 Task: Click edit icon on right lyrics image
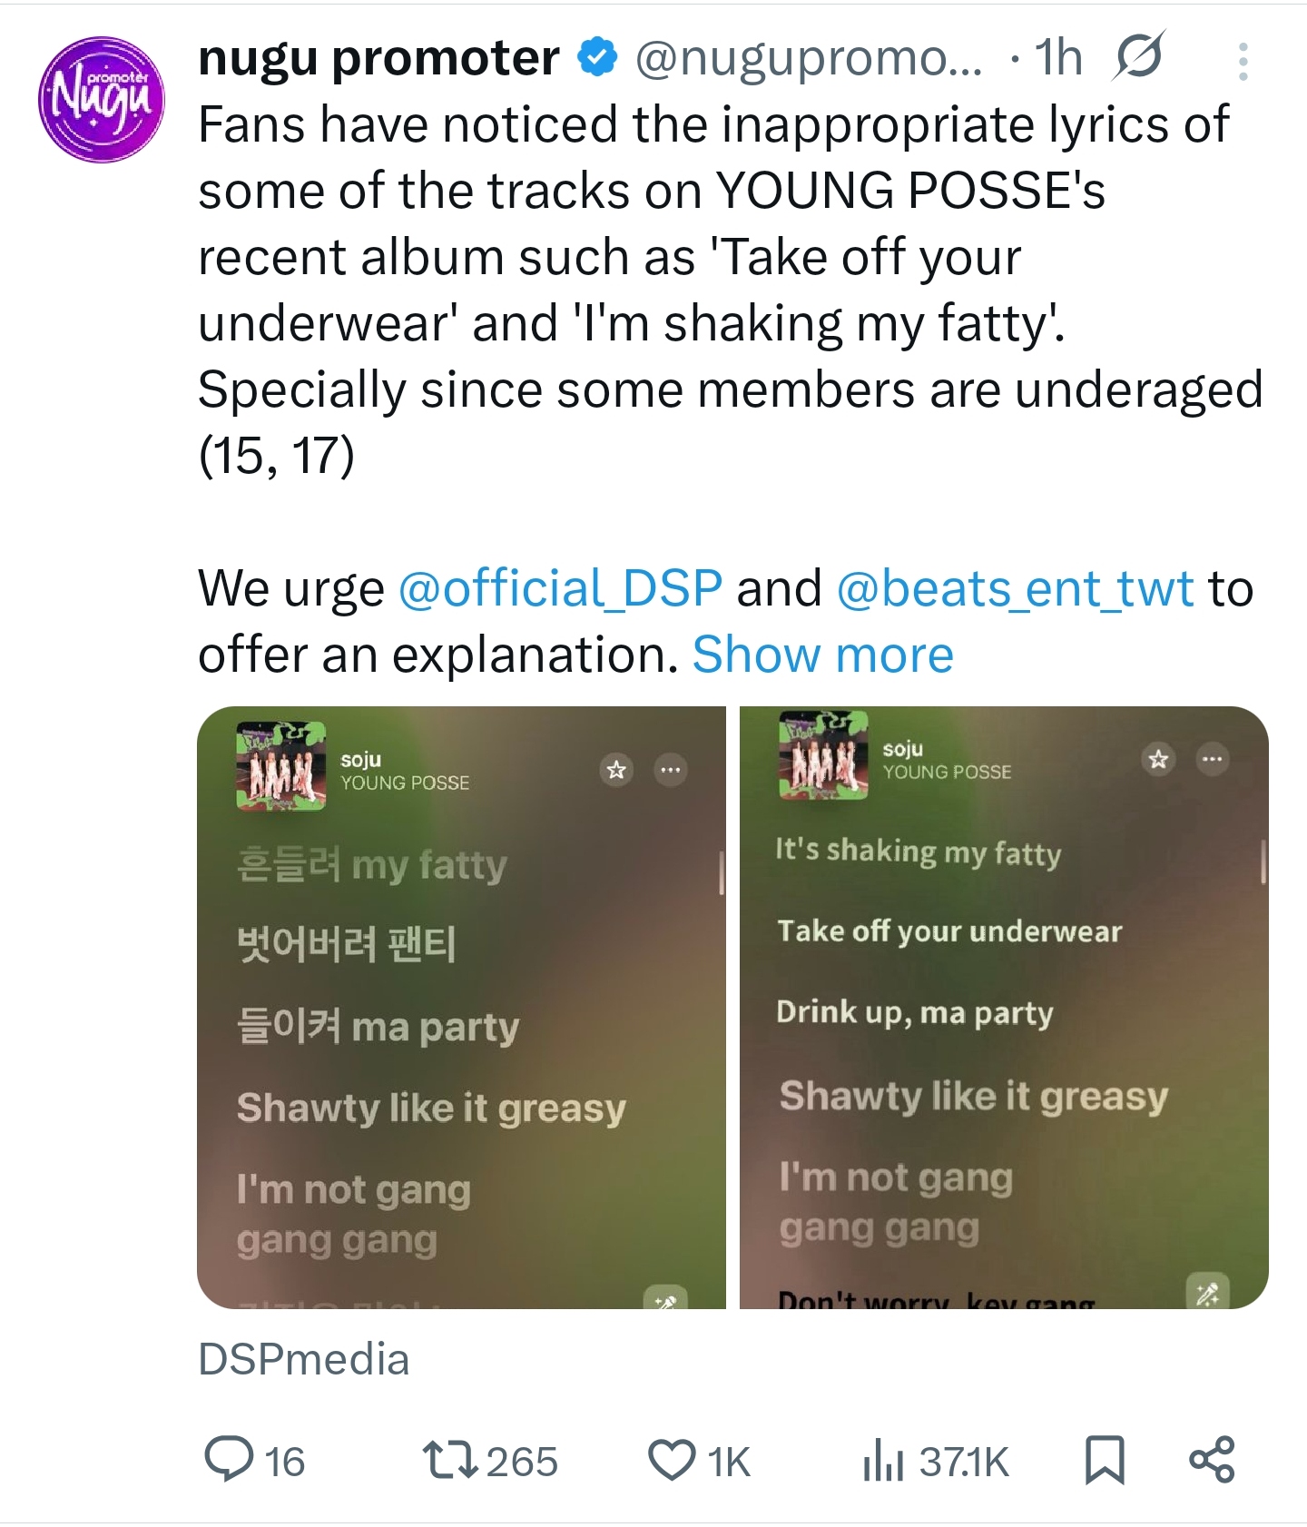click(x=1207, y=1292)
